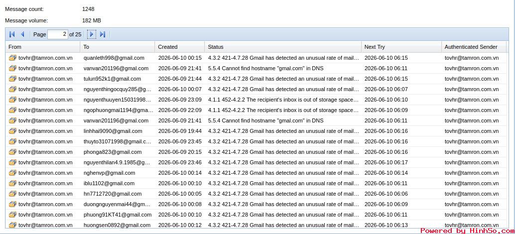Viewport: 515px width, 234px height.
Task: Sort by the Created column header
Action: tap(180, 47)
